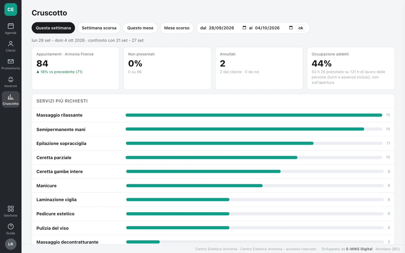Click the count 15 for Massaggio rilassante
The height and width of the screenshot is (253, 405).
388,115
